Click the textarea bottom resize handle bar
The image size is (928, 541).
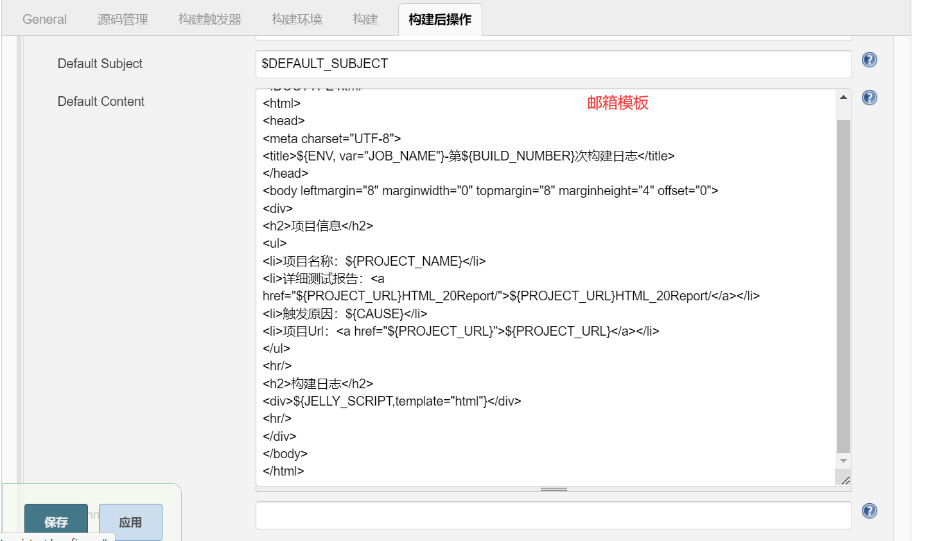click(x=554, y=489)
